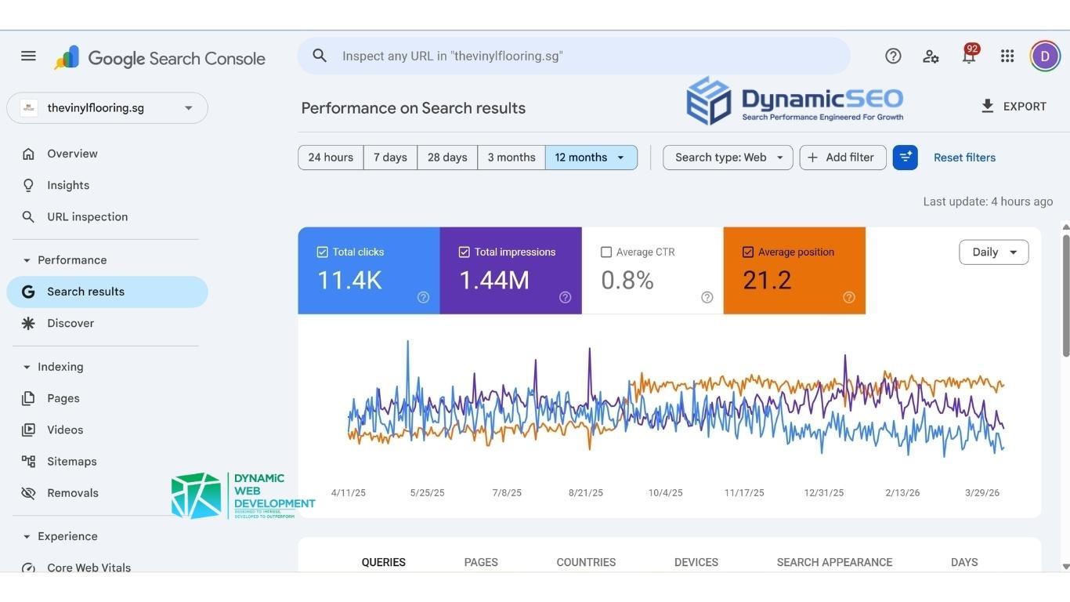Screen dimensions: 1070x602
Task: Switch to the Countries tab
Action: pos(586,562)
